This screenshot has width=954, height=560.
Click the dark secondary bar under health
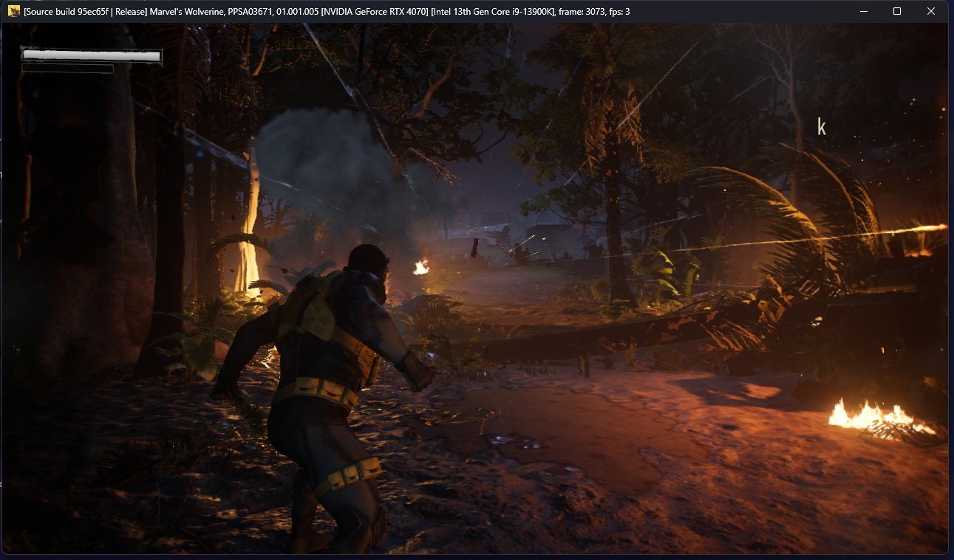tap(67, 69)
